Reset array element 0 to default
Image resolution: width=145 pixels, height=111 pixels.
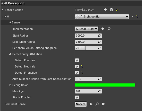click(x=137, y=16)
